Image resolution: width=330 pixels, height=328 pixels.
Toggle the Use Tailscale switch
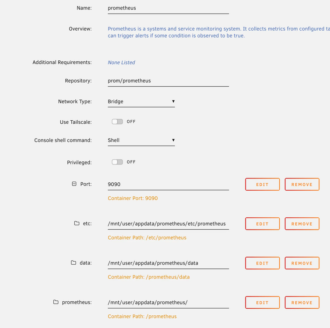(x=117, y=122)
